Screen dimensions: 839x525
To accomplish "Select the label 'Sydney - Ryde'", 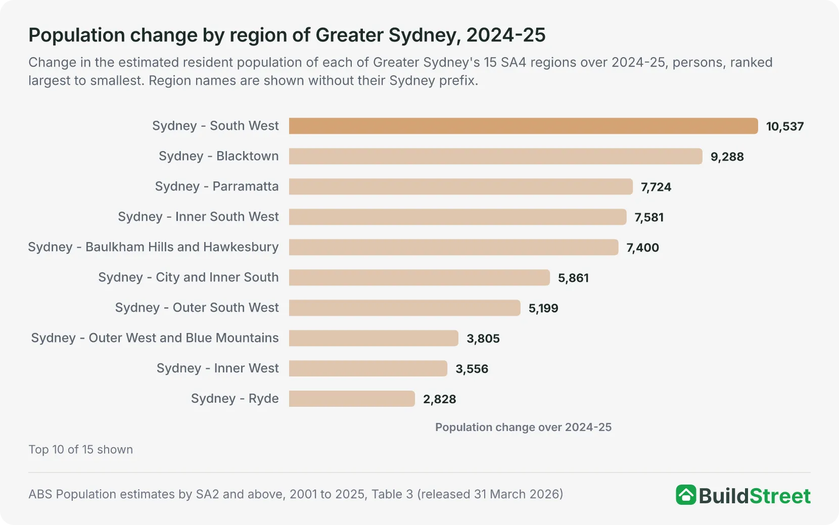I will click(235, 399).
